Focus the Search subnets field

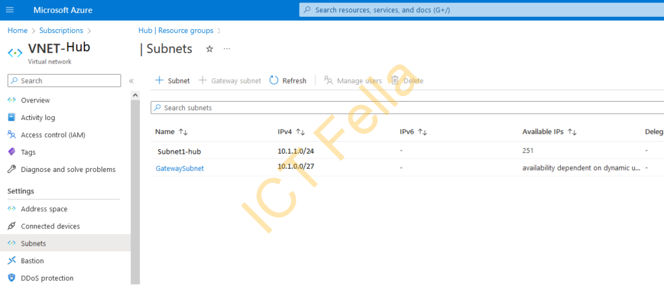[407, 108]
